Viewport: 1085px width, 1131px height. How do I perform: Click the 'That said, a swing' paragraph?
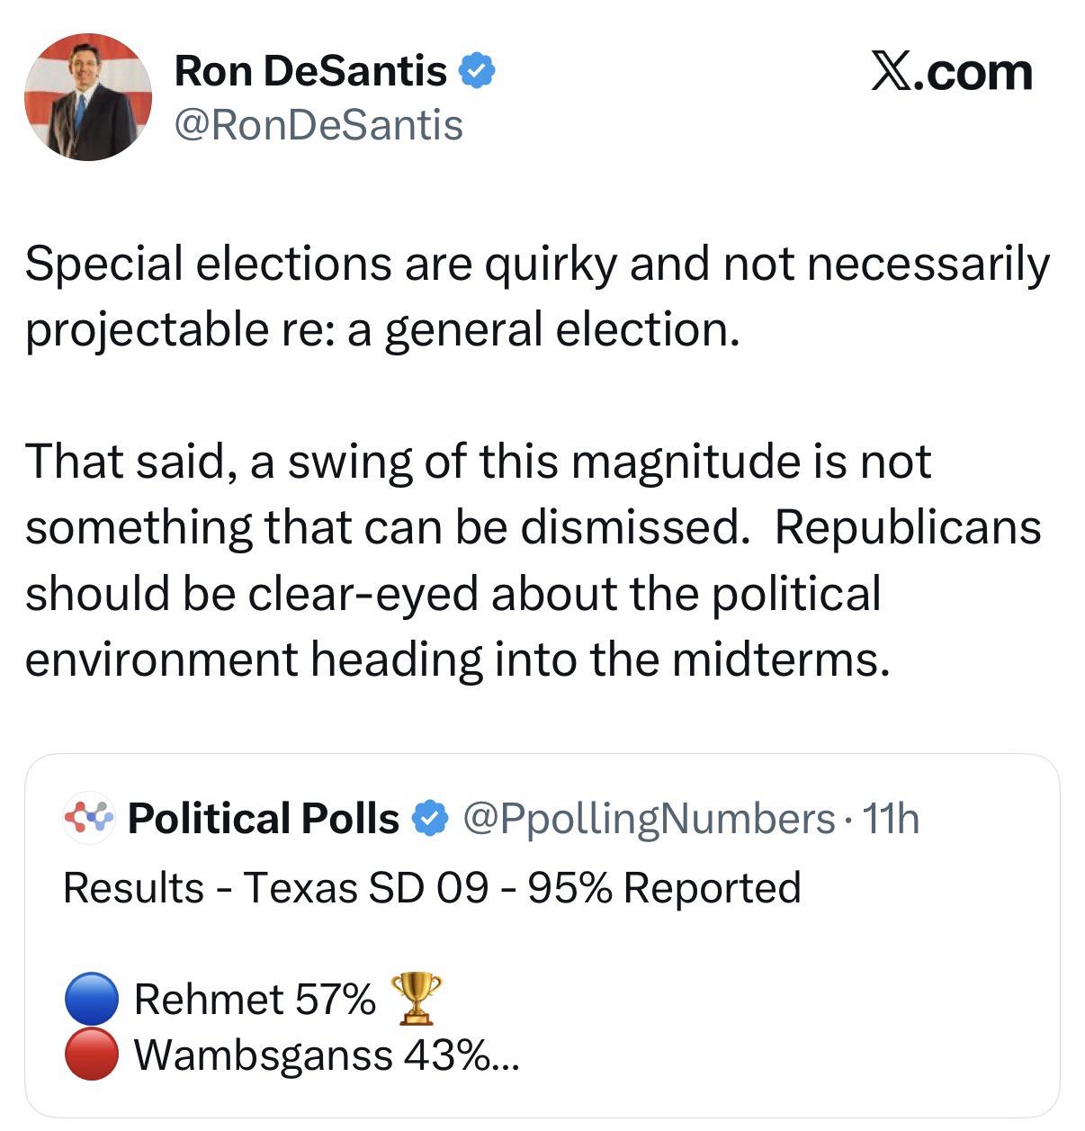pos(533,560)
